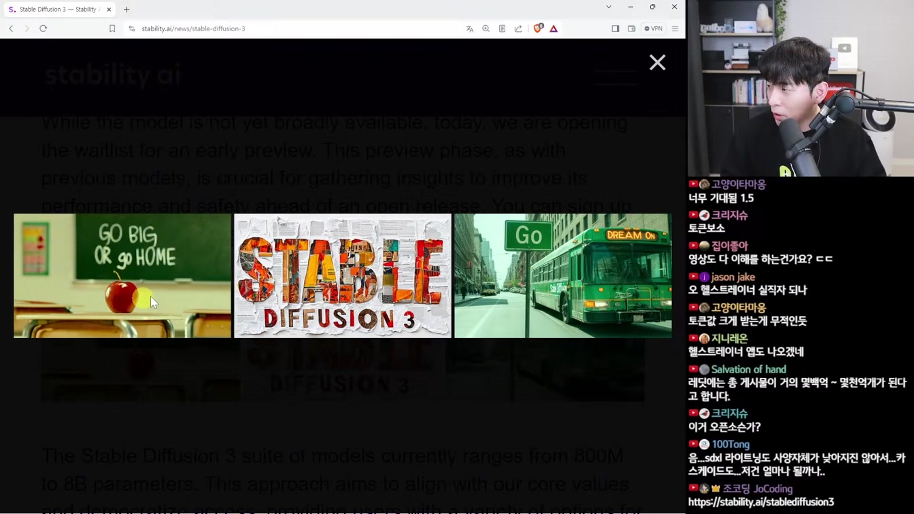
Task: Open the Brave Wallet icon
Action: coord(631,29)
